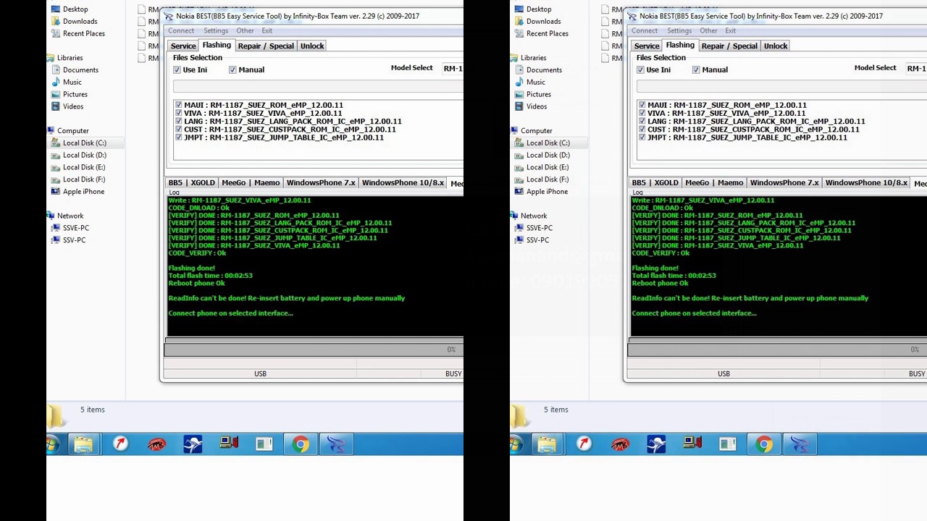
Task: Select the WindowsPhone 10/8.x tab, right window
Action: pos(866,183)
